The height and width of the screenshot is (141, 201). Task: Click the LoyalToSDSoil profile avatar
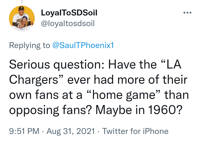(x=22, y=18)
